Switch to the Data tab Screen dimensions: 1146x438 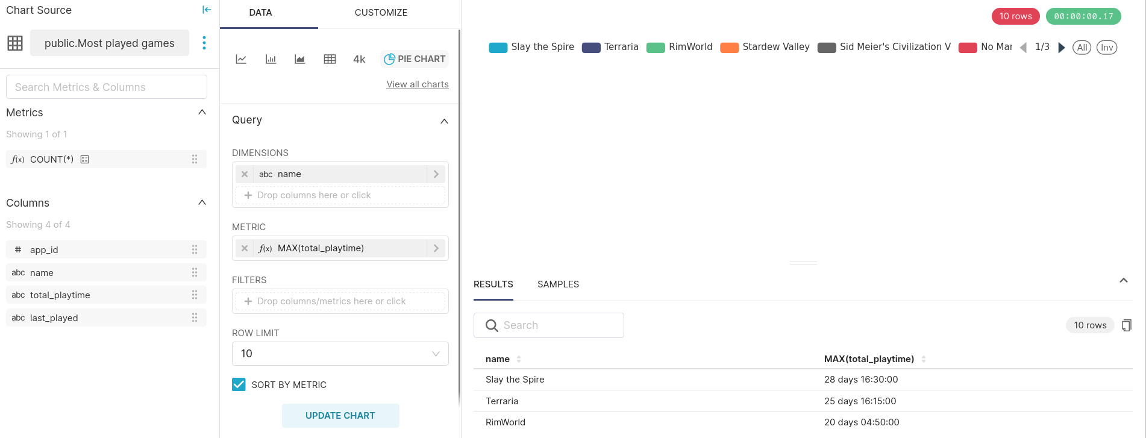(x=260, y=13)
